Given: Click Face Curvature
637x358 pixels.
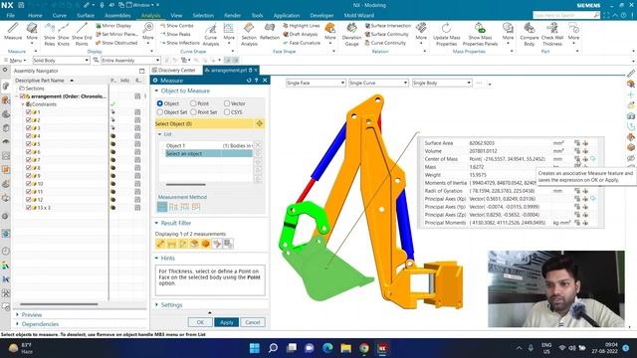Looking at the screenshot, I should (302, 43).
